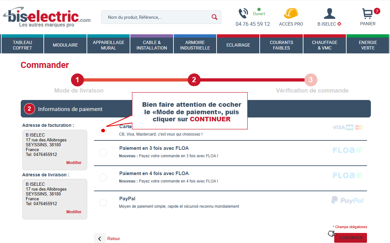Choose Paiement en 4 fois FLOA option

click(103, 178)
